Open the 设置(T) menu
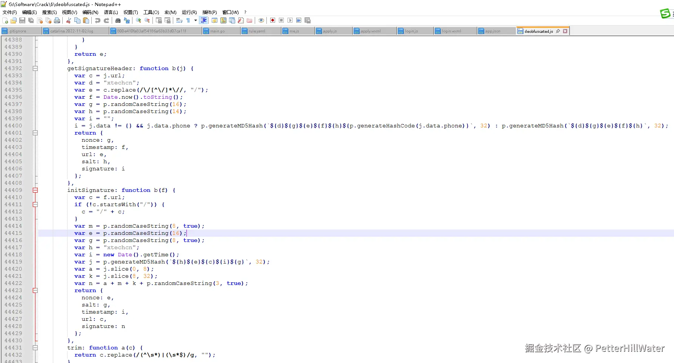 (131, 12)
